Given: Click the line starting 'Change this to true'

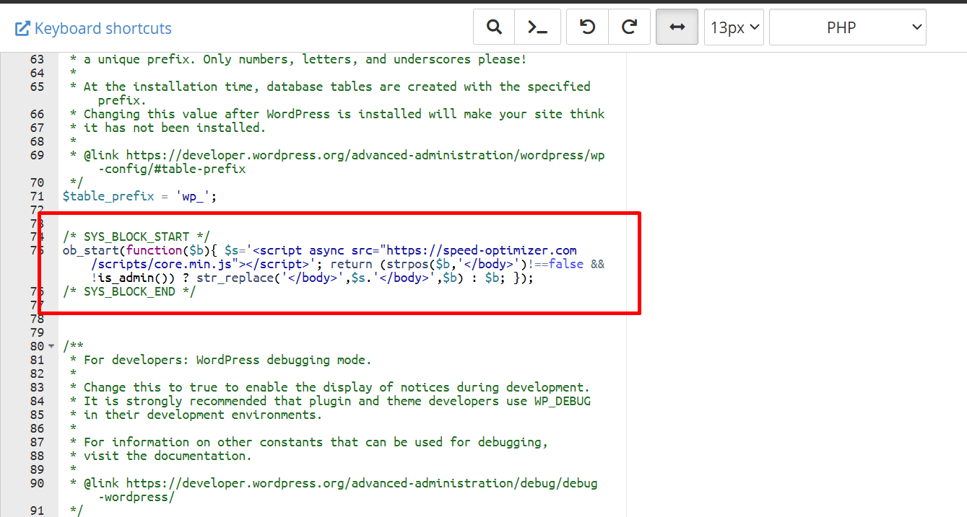Looking at the screenshot, I should pos(337,387).
